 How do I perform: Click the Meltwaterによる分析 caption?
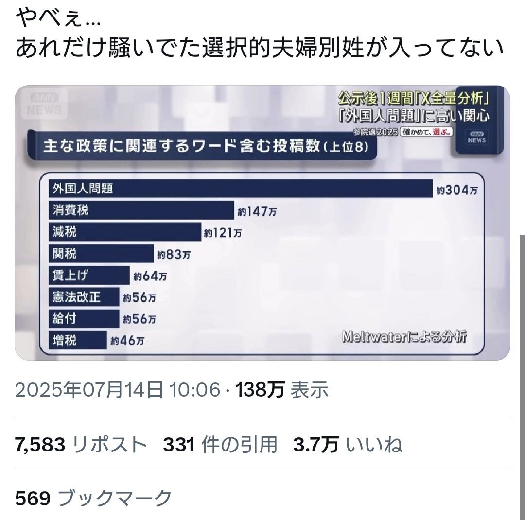tap(404, 337)
